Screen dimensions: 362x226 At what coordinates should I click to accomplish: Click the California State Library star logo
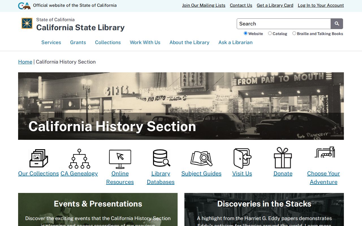[27, 23]
